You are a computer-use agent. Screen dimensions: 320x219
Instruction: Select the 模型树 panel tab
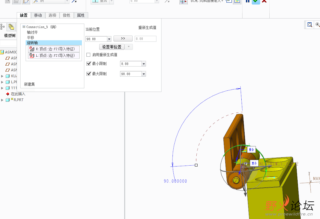[x=10, y=36]
